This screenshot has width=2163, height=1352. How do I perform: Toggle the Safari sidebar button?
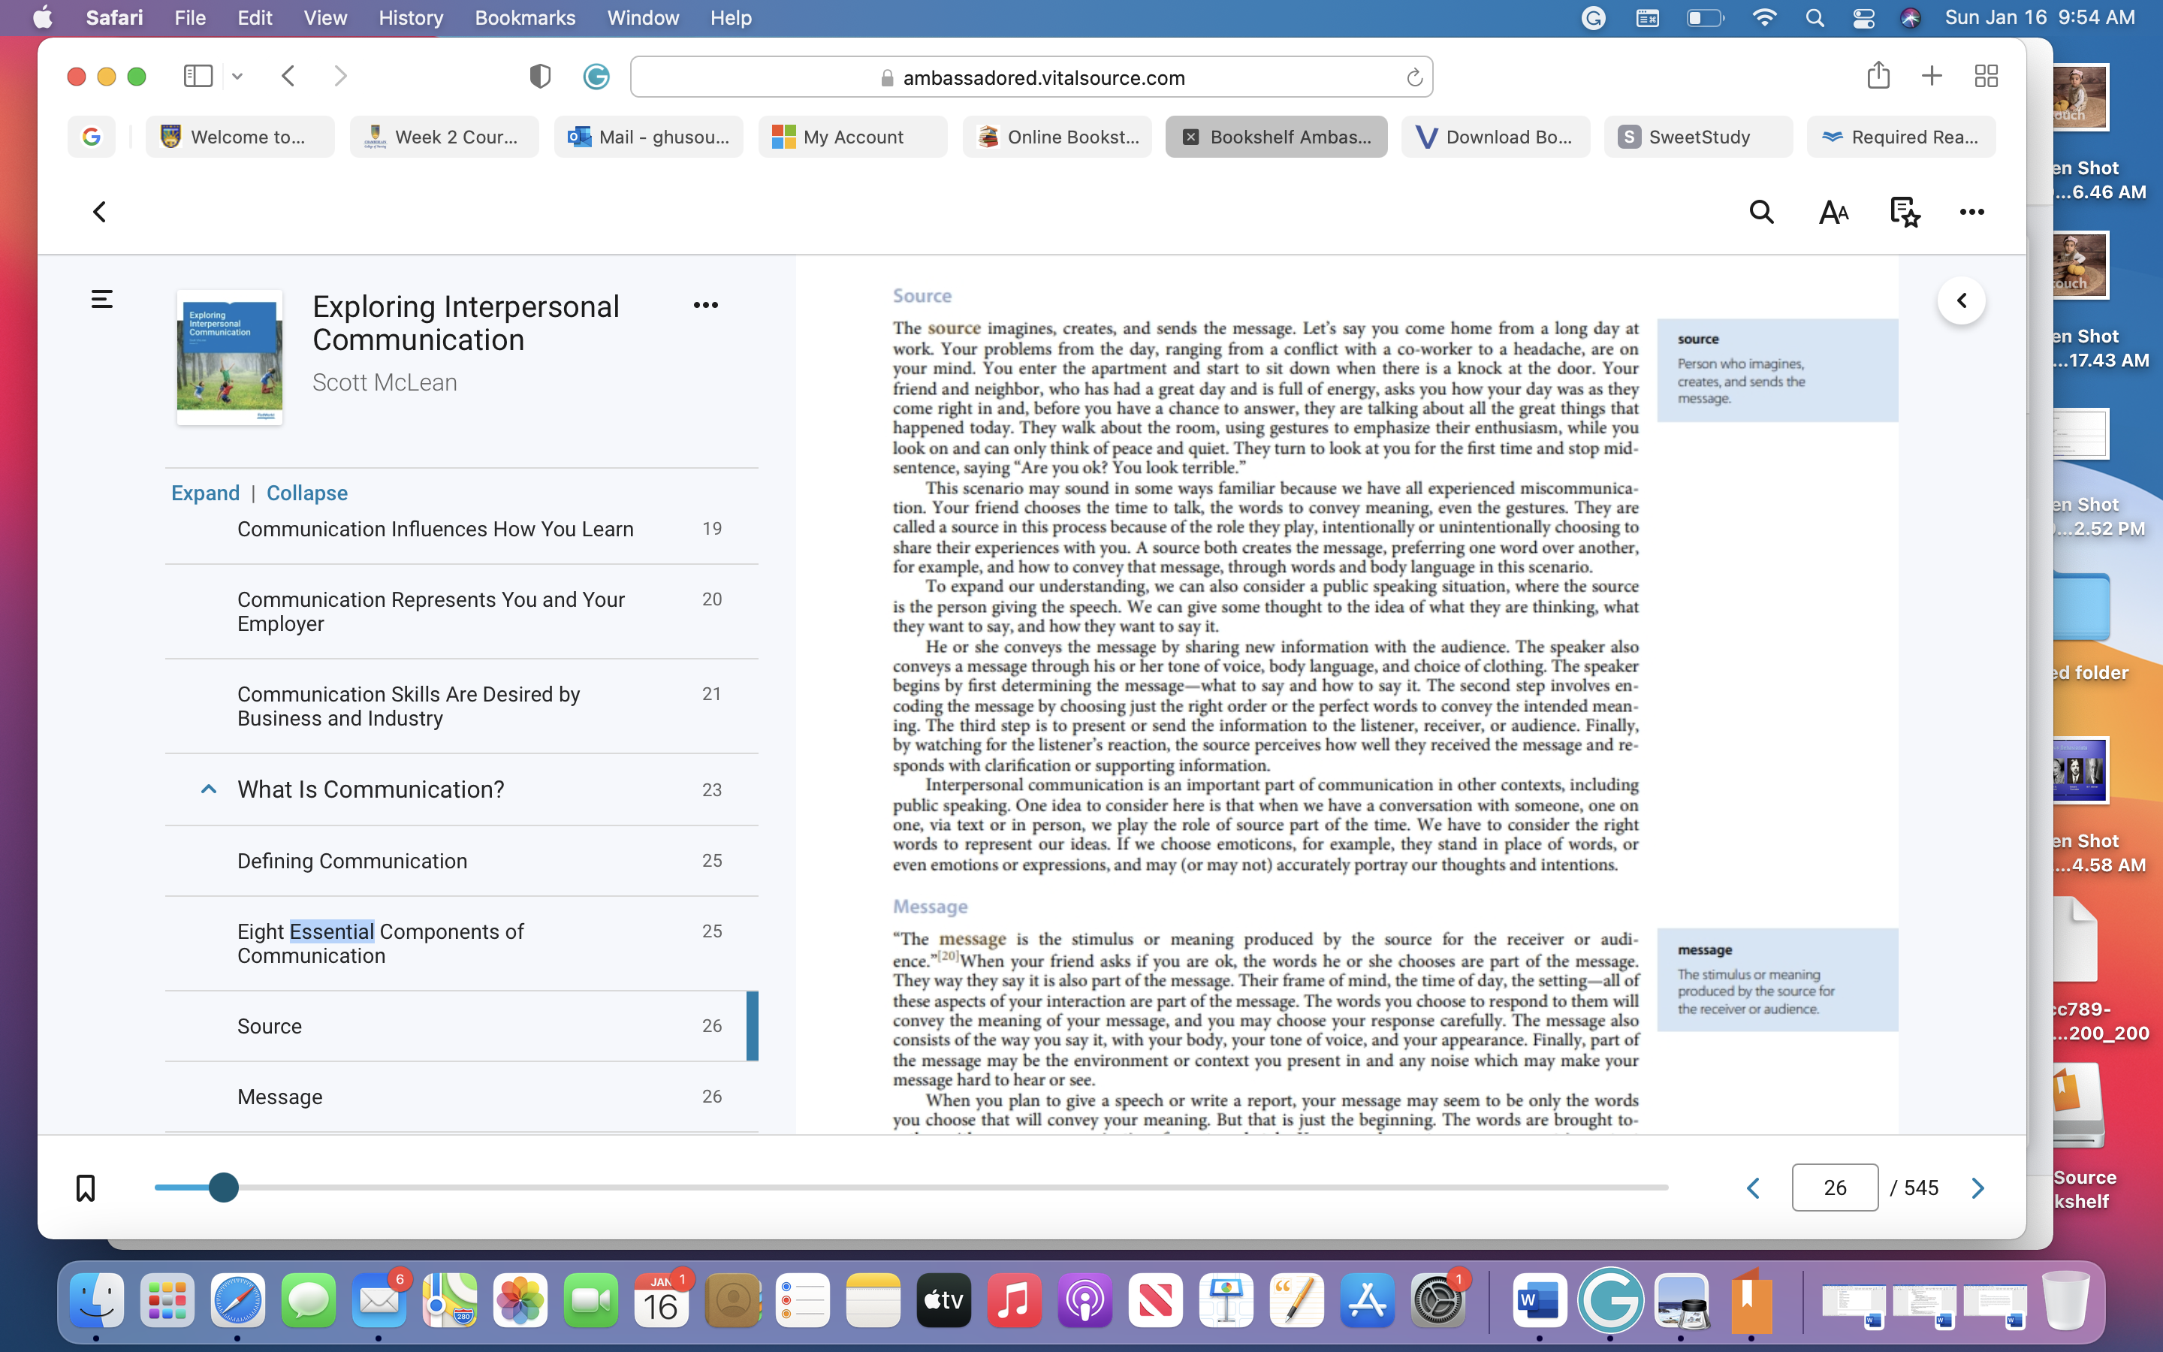tap(198, 77)
